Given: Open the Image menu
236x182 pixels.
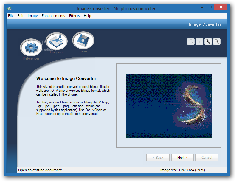Looking at the screenshot, I should click(32, 16).
